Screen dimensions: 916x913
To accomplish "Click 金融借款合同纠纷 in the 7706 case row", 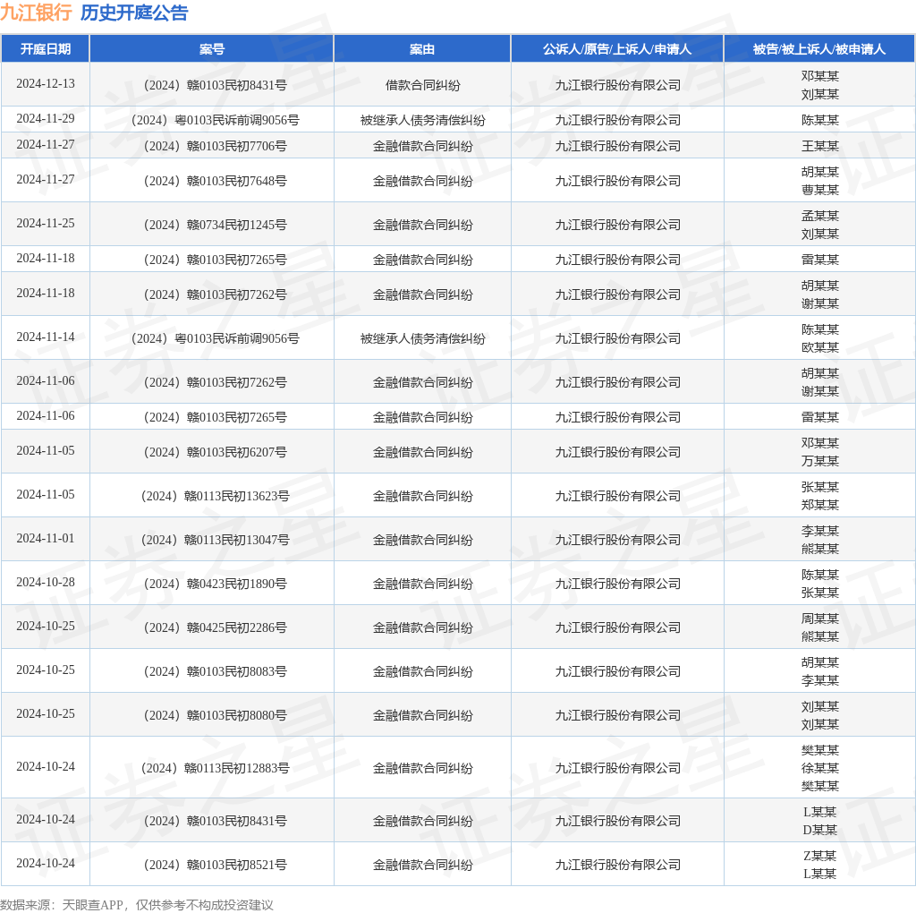I will [x=423, y=146].
